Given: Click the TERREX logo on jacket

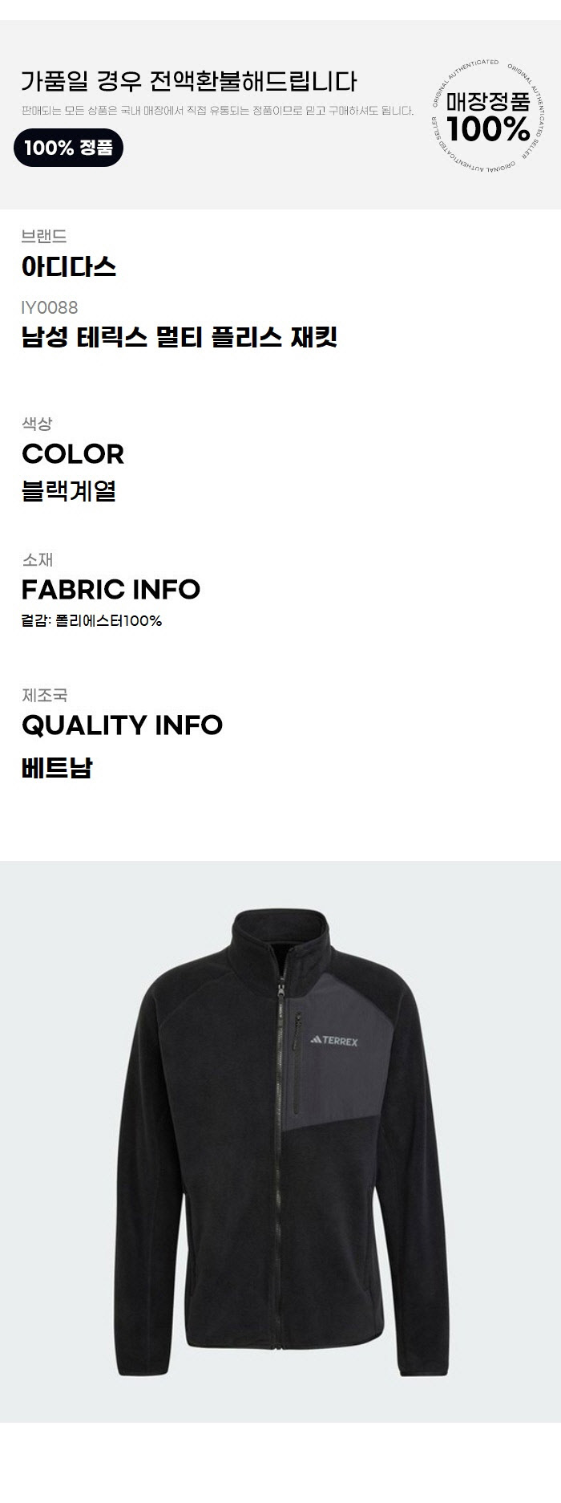Looking at the screenshot, I should (x=334, y=1041).
